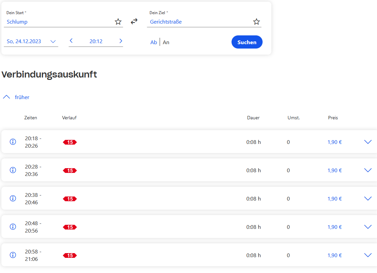Click line 15 badge of 20:58 trip

point(70,255)
